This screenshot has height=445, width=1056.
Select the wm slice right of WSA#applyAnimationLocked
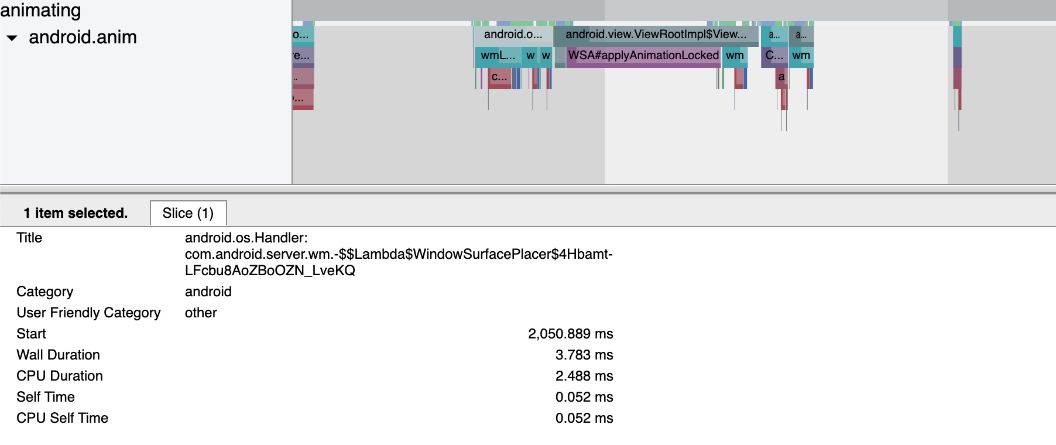coord(735,56)
